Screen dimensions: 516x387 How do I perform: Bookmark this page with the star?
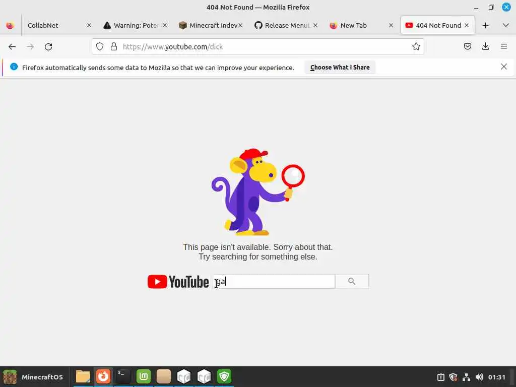tap(416, 47)
